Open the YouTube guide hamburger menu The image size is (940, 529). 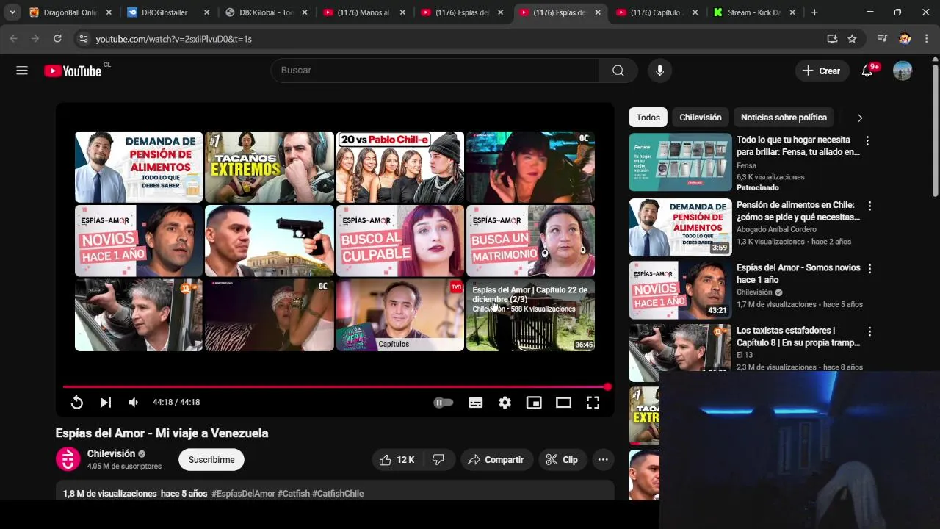point(22,71)
